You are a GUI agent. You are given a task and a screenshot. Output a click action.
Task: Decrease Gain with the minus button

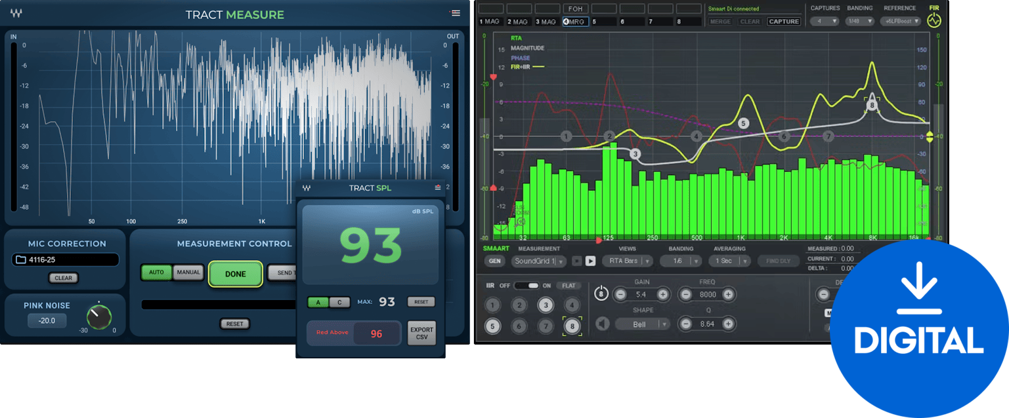(x=620, y=295)
